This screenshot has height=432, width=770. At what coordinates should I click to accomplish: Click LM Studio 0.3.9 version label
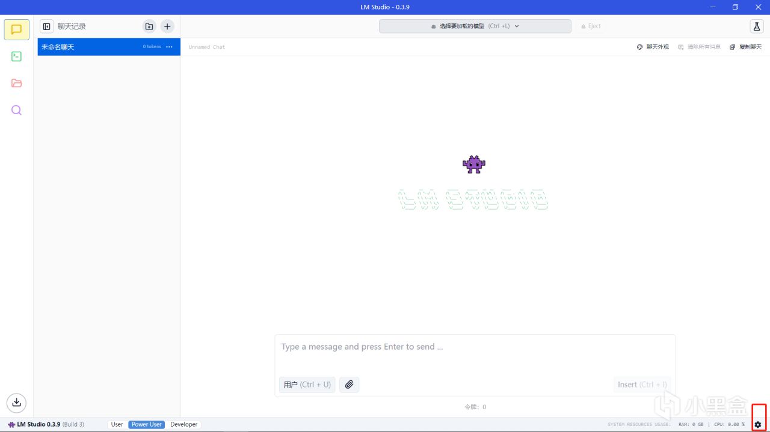pyautogui.click(x=46, y=424)
